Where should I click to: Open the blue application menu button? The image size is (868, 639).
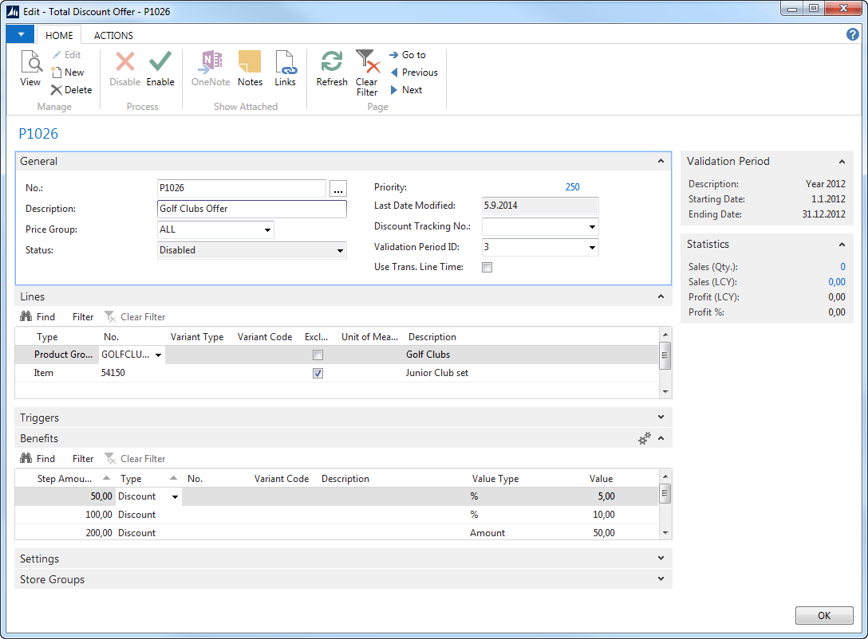point(20,34)
